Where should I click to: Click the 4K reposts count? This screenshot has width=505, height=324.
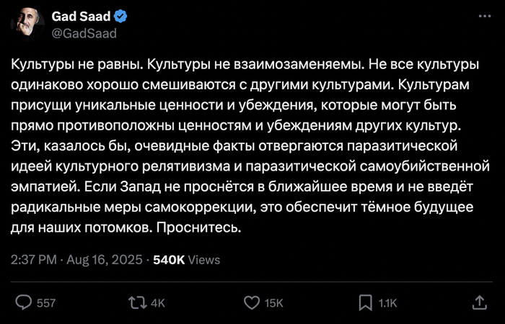click(x=157, y=303)
